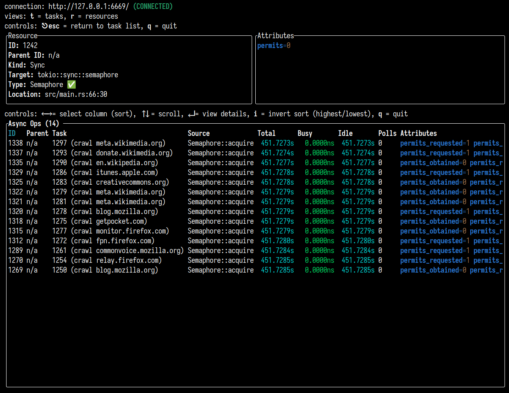Select async op row with ID 1325
This screenshot has width=509, height=393.
click(x=255, y=182)
